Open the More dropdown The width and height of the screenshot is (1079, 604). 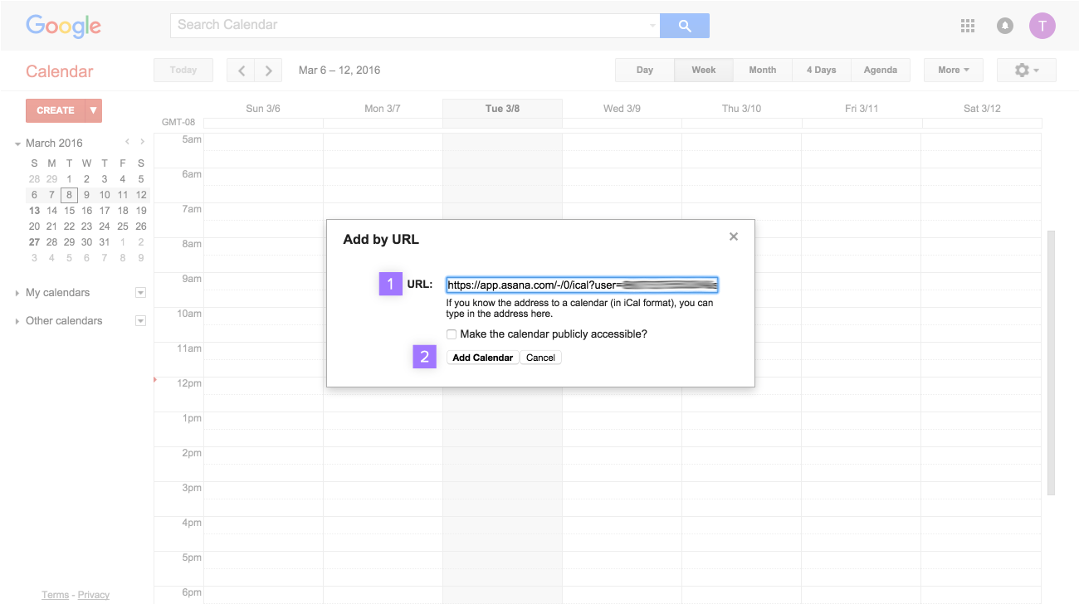coord(954,71)
